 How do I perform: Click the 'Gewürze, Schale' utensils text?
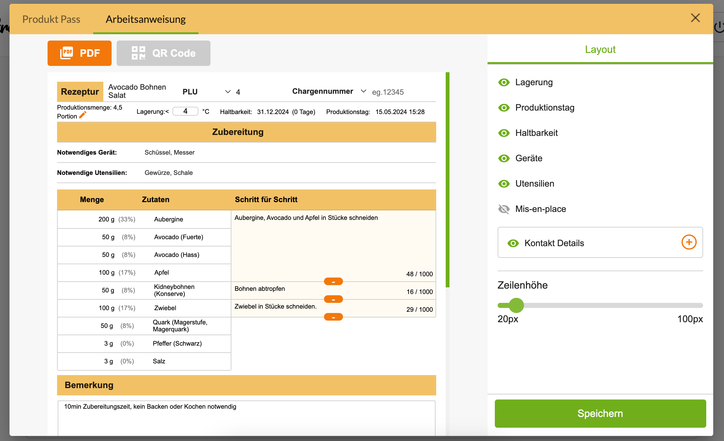[169, 173]
